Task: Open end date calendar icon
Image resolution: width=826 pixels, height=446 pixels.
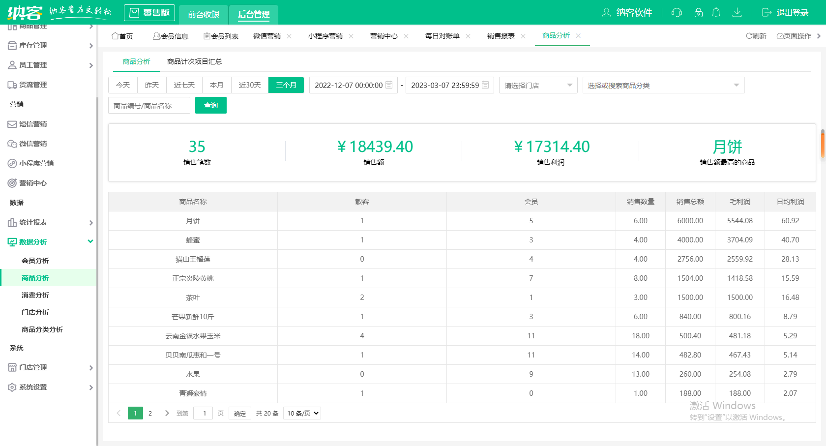Action: tap(485, 85)
